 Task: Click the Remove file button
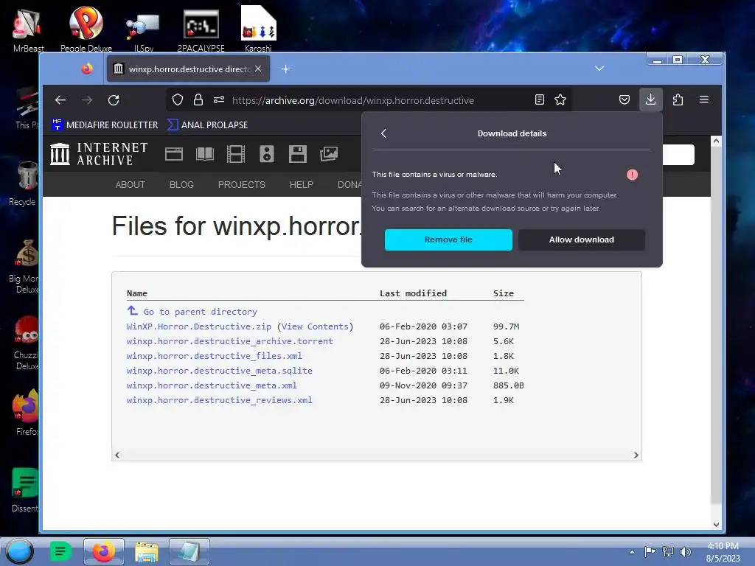click(x=448, y=240)
